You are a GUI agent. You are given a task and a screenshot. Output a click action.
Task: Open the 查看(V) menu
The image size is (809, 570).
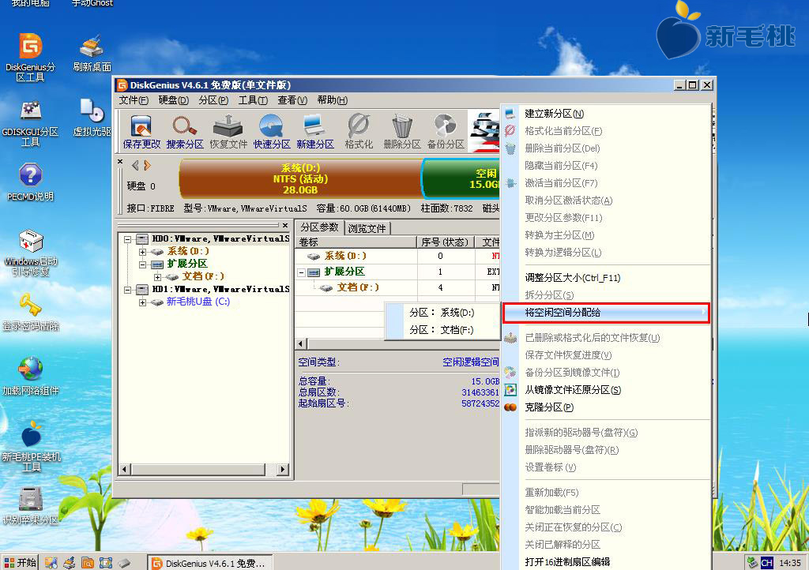point(292,100)
